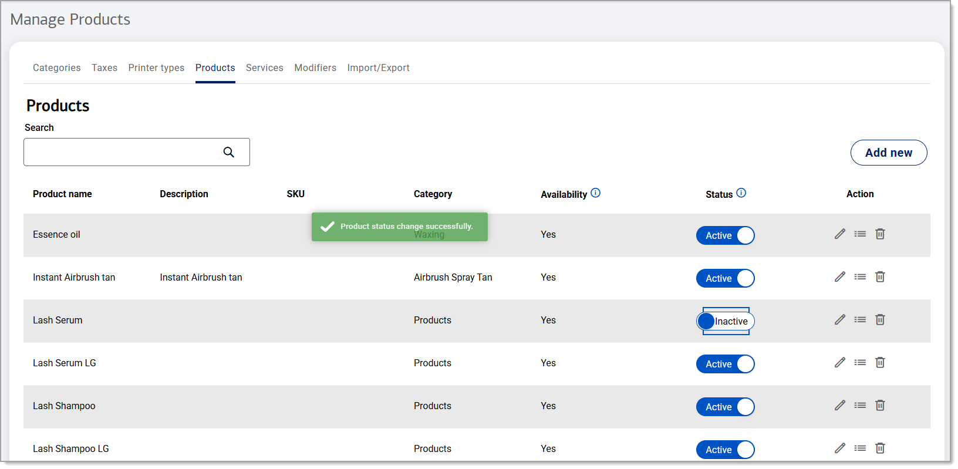958x469 pixels.
Task: Click the Category column header
Action: click(433, 194)
